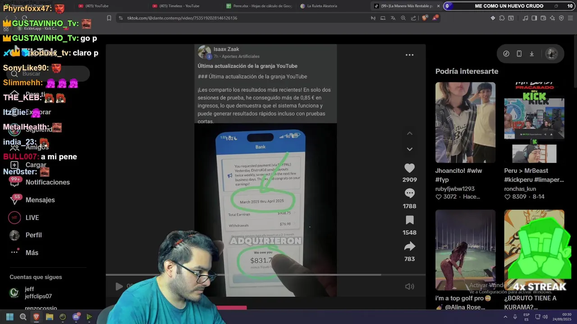Open the Windows Start button
Screen dimensions: 577x324
[9, 317]
